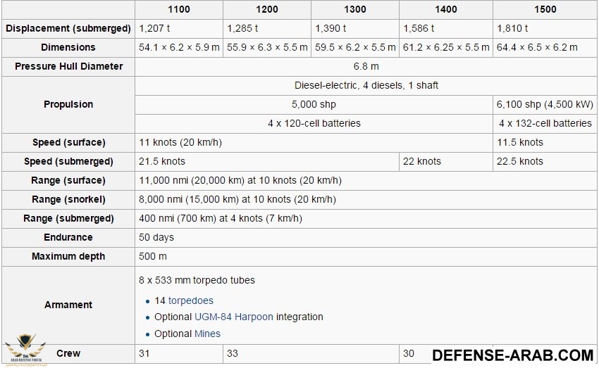The image size is (599, 368).
Task: Select the 4 x 132-cell batteries cell
Action: (545, 123)
